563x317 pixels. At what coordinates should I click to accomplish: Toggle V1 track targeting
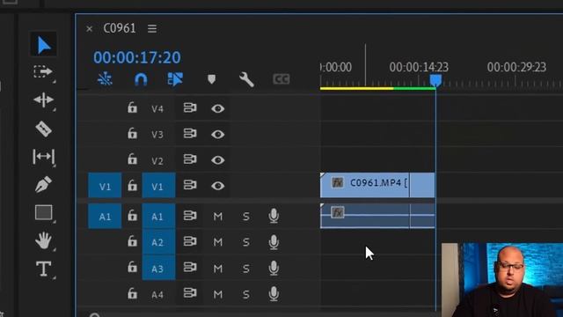coord(158,186)
